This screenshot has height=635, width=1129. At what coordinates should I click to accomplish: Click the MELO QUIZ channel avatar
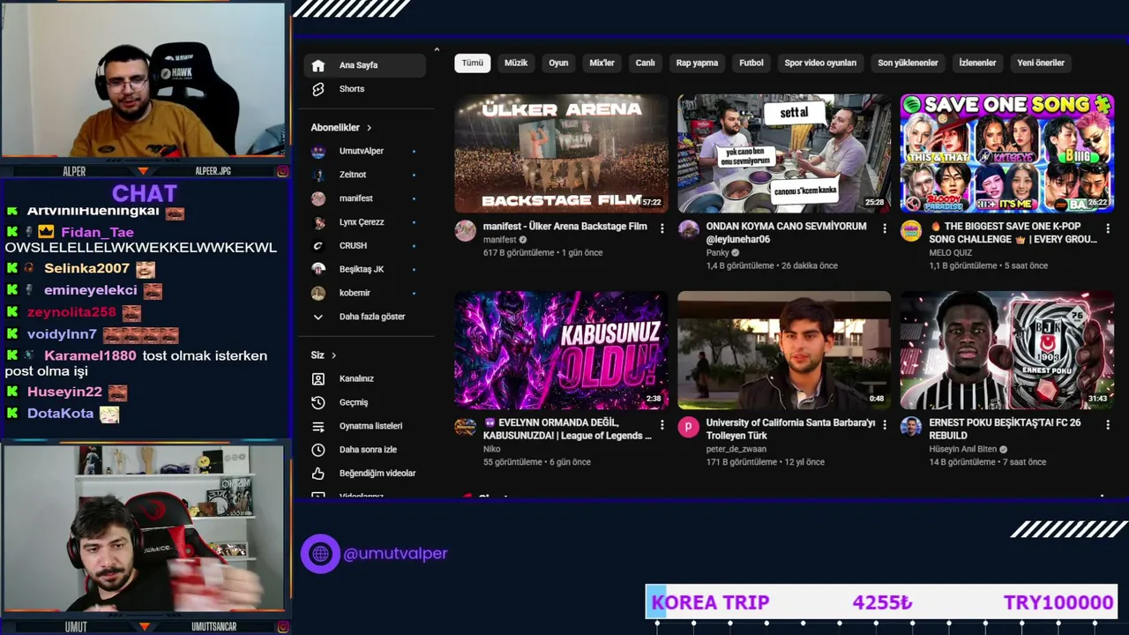click(911, 231)
